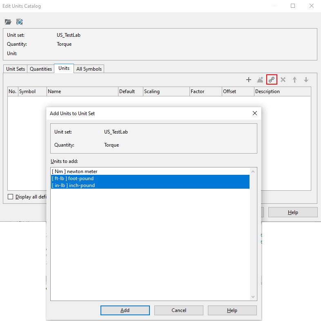Open the Quantities tab
The height and width of the screenshot is (321, 321).
[x=41, y=69]
